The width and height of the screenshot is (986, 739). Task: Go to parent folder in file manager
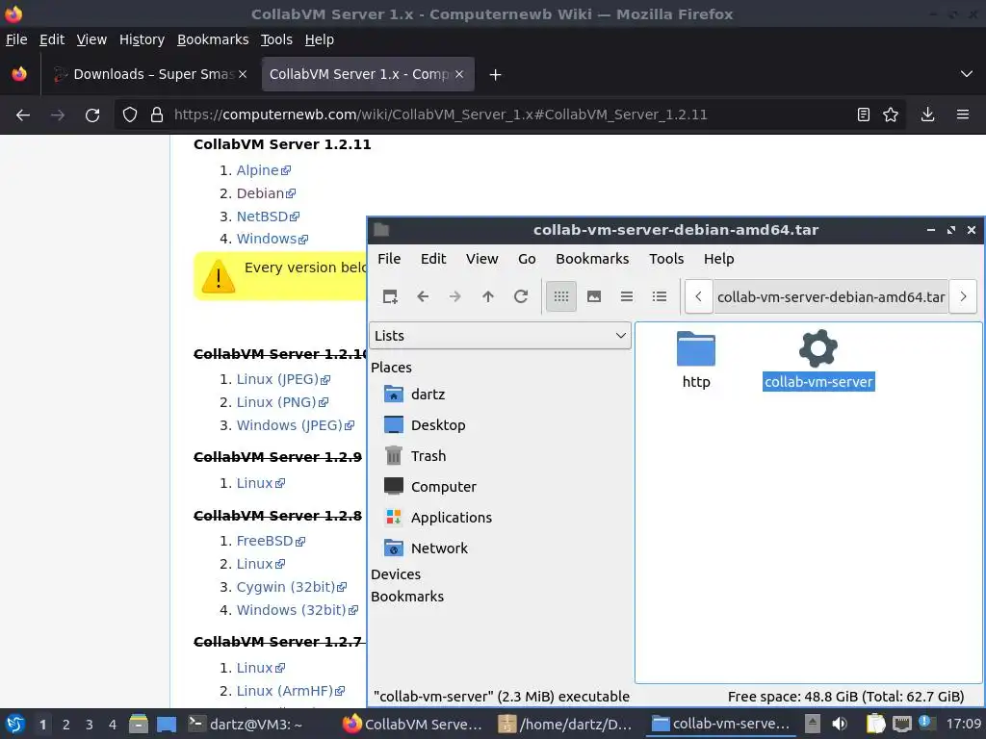[x=488, y=296]
